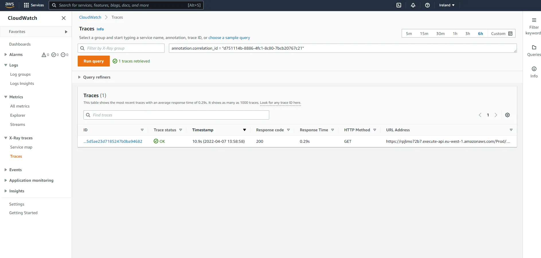The image size is (541, 258).
Task: Open the Filter keyword panel
Action: pos(534,26)
